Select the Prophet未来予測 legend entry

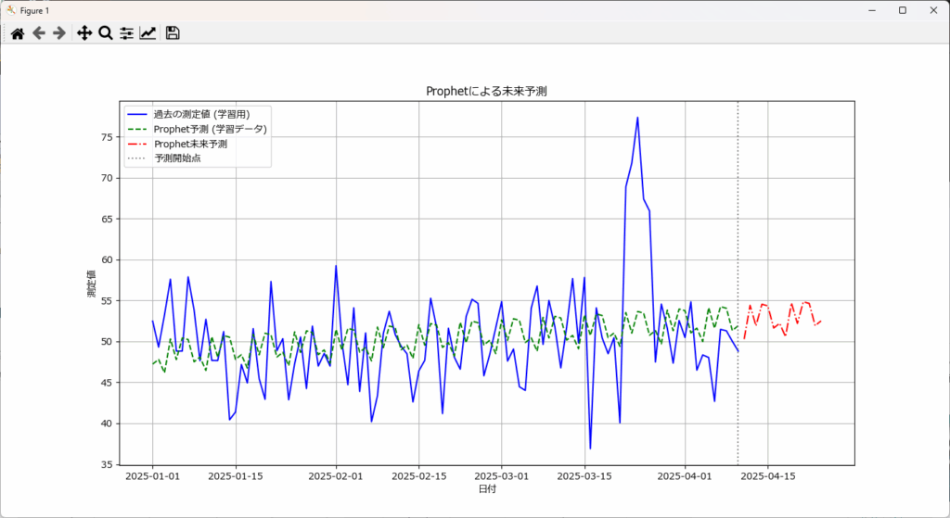coord(190,144)
